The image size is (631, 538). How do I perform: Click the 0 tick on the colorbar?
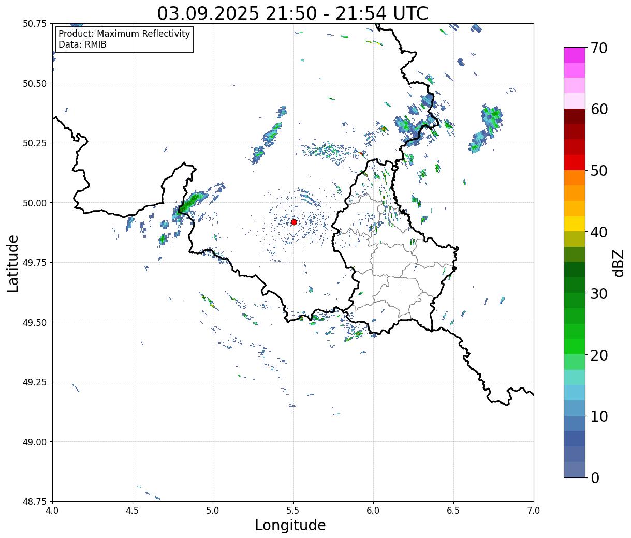tap(594, 477)
